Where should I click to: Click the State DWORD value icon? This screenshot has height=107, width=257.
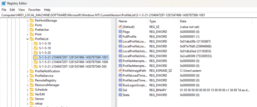(x=120, y=95)
